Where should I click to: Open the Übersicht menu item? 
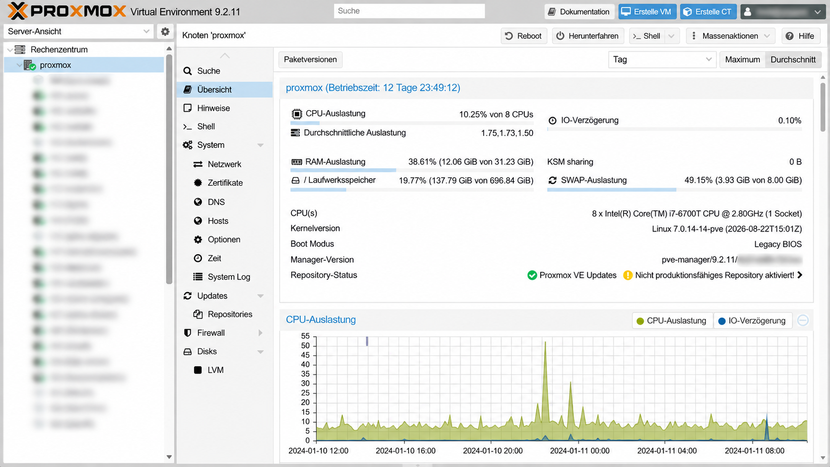coord(224,89)
